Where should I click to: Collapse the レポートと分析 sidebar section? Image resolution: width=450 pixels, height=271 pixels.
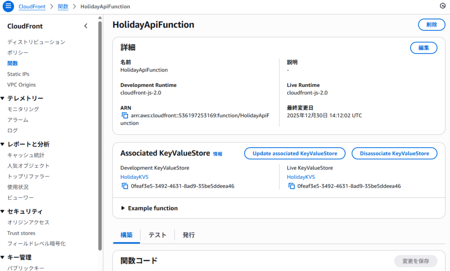(x=3, y=144)
